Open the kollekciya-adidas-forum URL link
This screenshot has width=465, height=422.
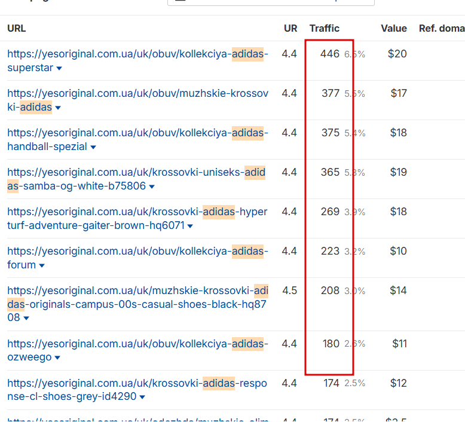[137, 258]
